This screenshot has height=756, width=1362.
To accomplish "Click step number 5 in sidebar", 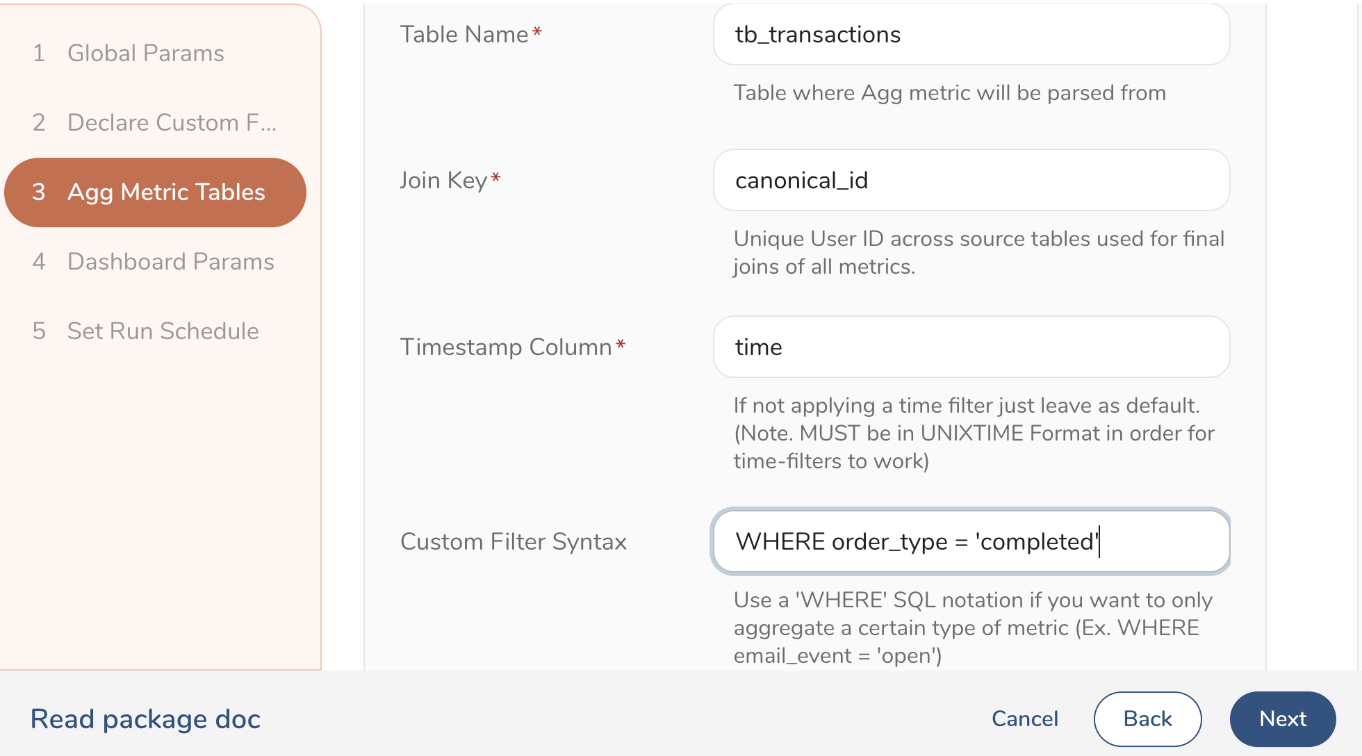I will [39, 331].
